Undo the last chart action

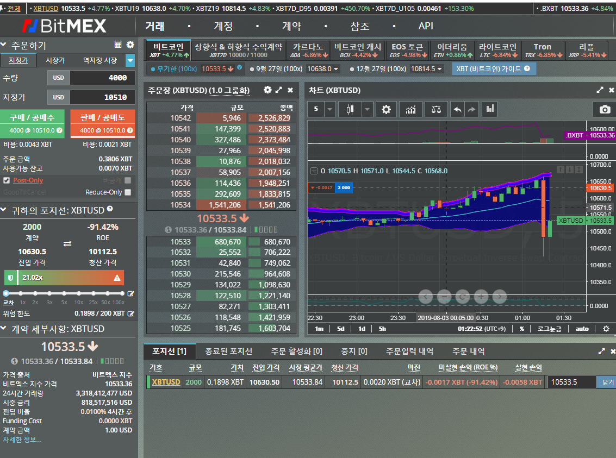[457, 109]
